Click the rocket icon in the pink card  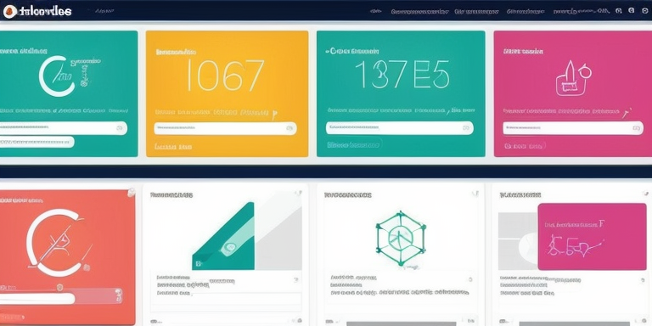pyautogui.click(x=573, y=78)
